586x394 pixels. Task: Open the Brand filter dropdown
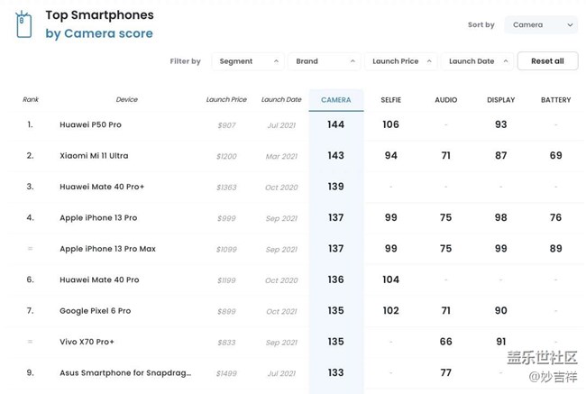click(x=325, y=61)
